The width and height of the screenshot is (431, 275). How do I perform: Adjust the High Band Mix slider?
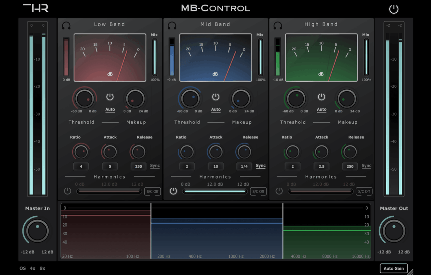(366, 57)
